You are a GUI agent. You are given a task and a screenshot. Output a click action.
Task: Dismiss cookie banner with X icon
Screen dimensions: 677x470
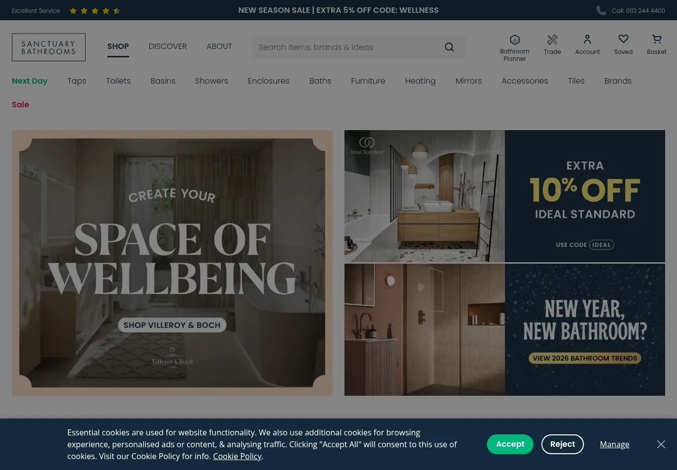pos(661,444)
